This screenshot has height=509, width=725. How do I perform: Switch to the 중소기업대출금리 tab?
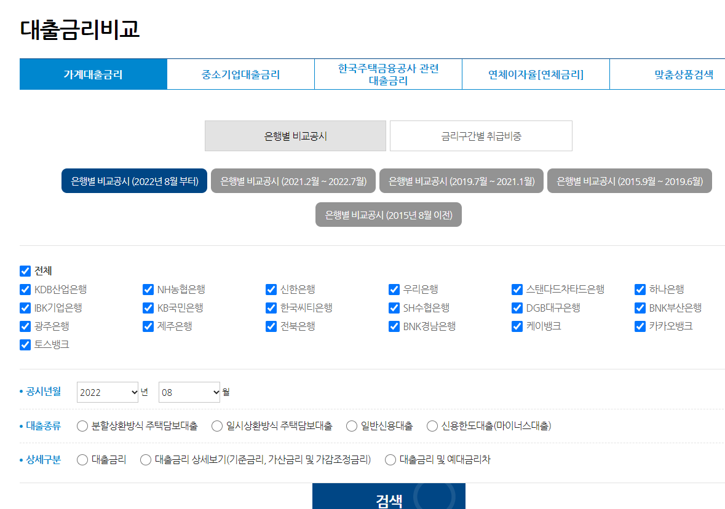[240, 74]
